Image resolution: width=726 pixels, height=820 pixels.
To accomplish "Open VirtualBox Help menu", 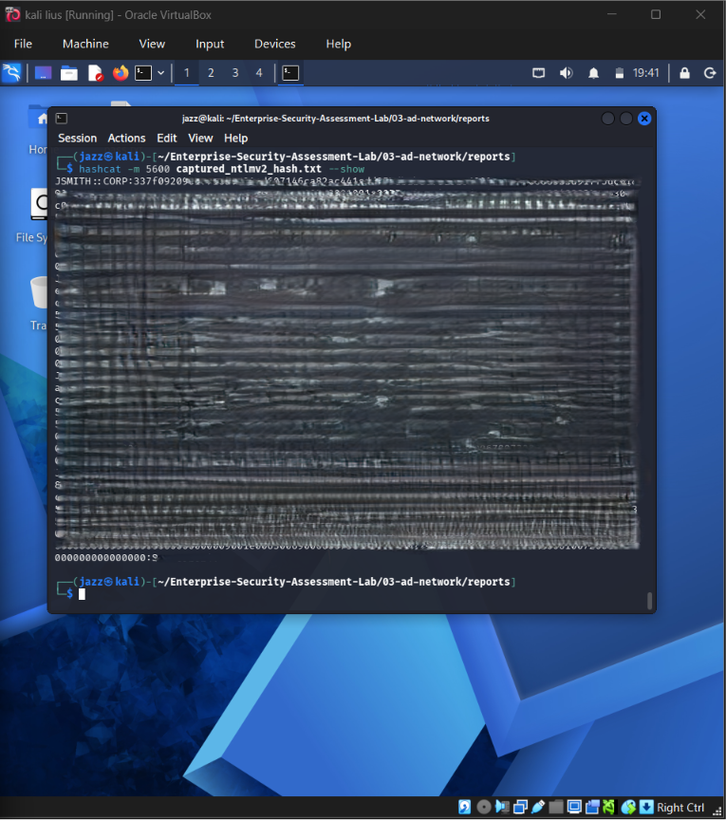I will (338, 44).
